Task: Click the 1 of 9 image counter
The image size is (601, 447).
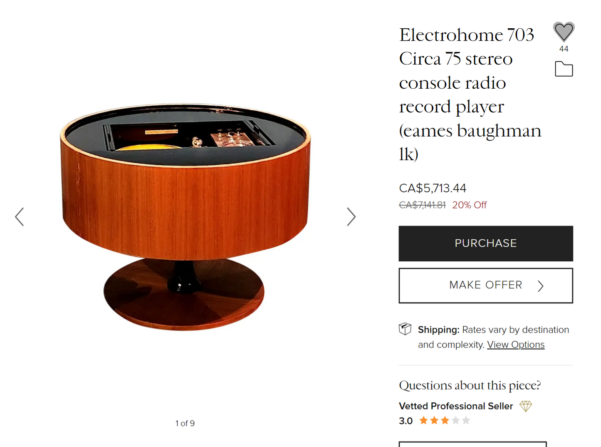Action: tap(185, 423)
